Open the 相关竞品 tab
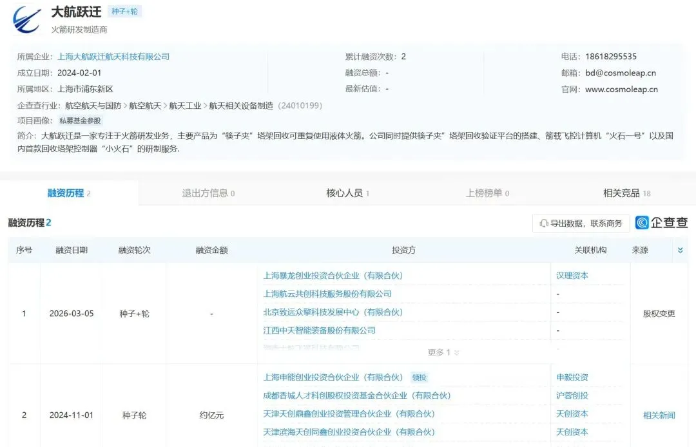 click(626, 193)
